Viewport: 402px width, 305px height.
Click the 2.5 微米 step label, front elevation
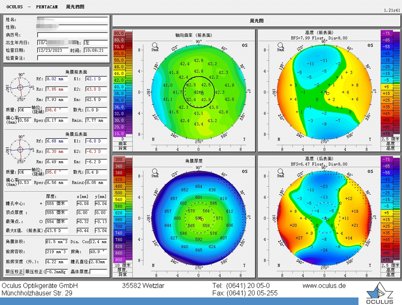click(x=390, y=139)
